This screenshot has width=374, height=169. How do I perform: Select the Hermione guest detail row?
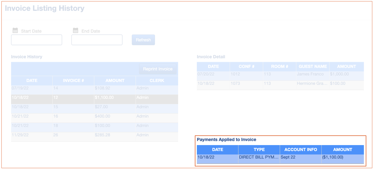click(x=280, y=84)
